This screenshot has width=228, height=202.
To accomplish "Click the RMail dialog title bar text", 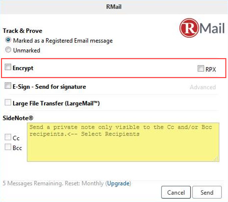I will [x=114, y=7].
